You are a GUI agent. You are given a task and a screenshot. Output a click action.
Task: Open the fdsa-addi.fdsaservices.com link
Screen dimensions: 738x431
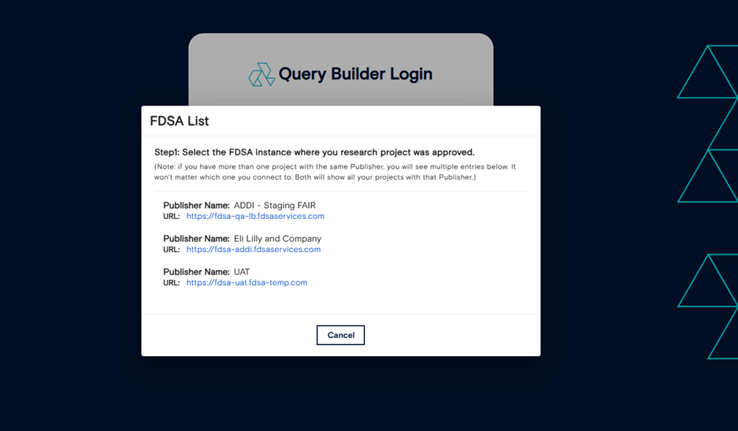253,249
